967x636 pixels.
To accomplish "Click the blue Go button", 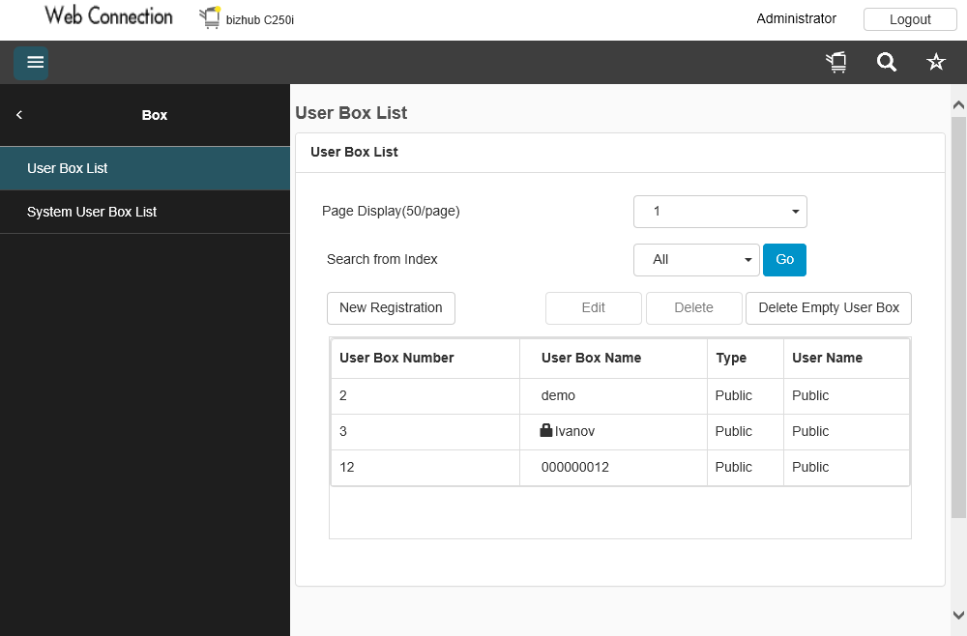I will pyautogui.click(x=784, y=259).
